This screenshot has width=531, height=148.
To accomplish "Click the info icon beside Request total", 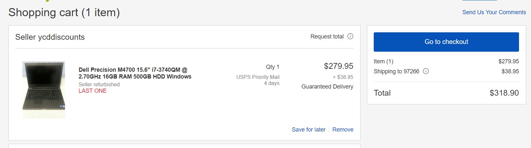I will (x=350, y=37).
